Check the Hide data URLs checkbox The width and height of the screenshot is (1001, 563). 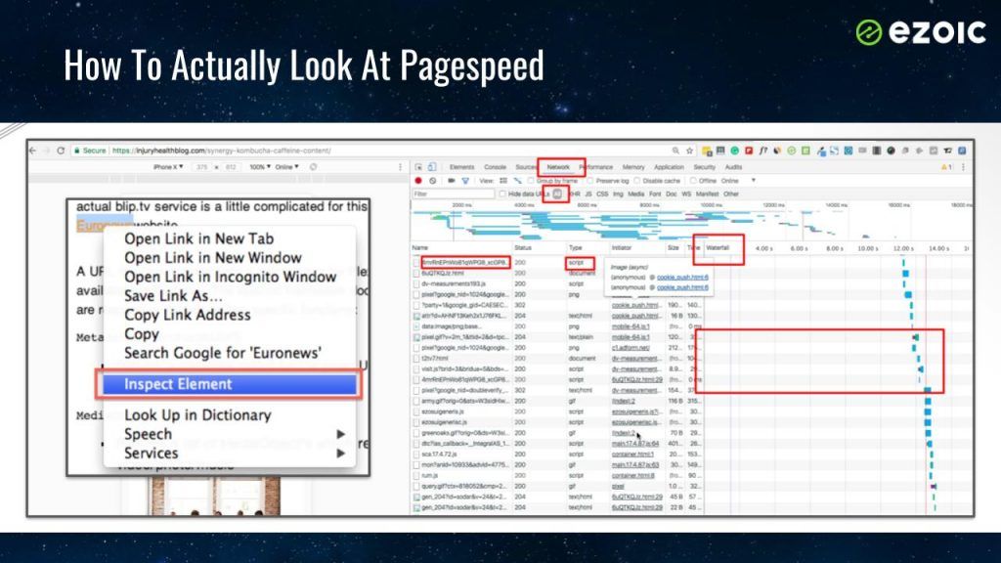click(x=502, y=194)
